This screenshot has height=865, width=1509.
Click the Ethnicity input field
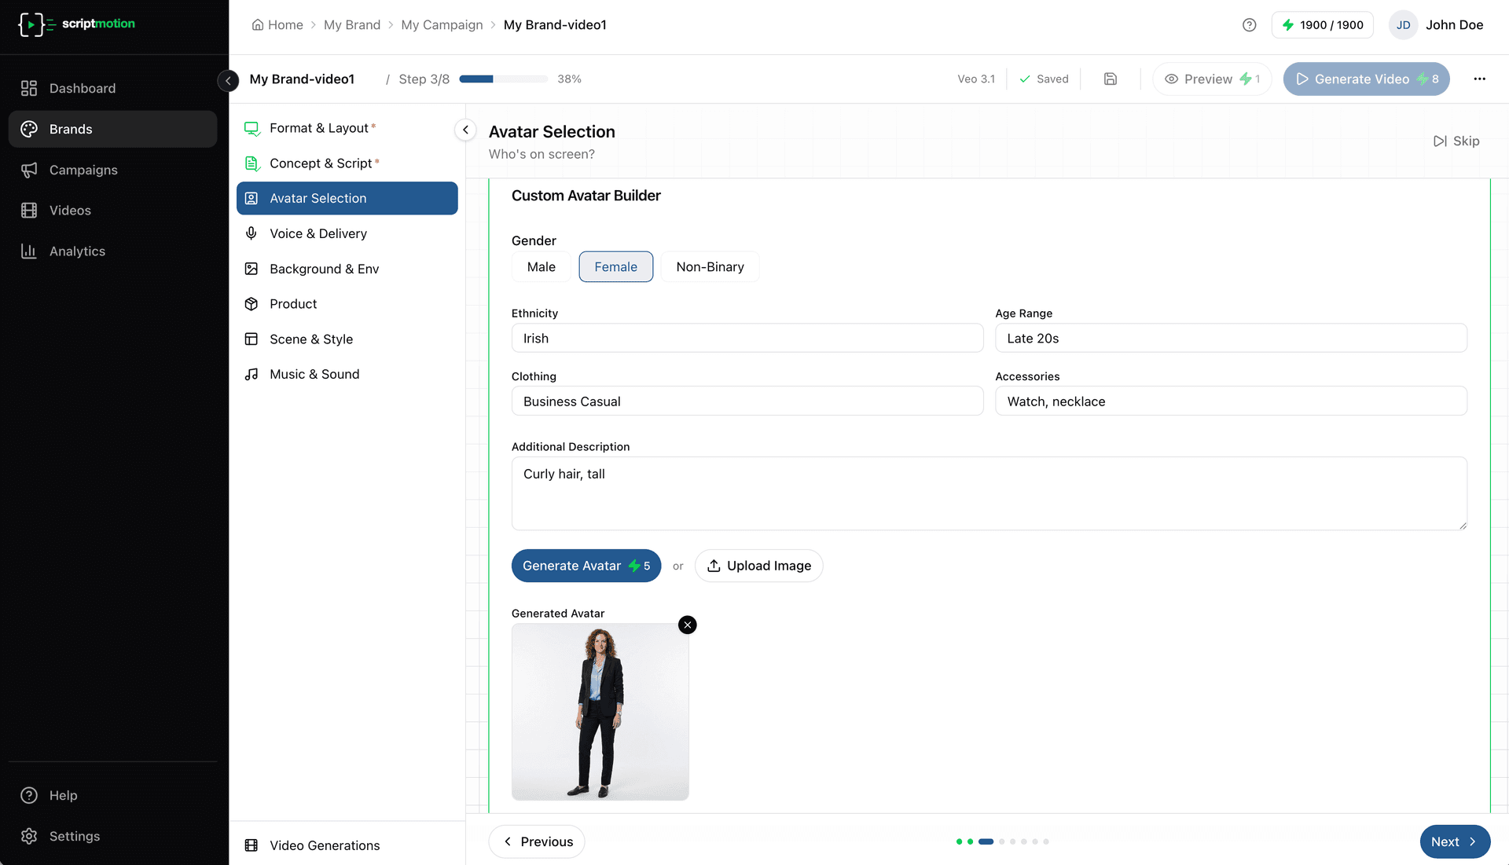pos(747,339)
